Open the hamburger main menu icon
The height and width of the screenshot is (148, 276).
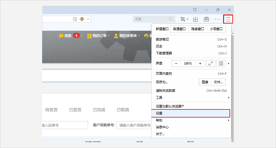click(228, 19)
